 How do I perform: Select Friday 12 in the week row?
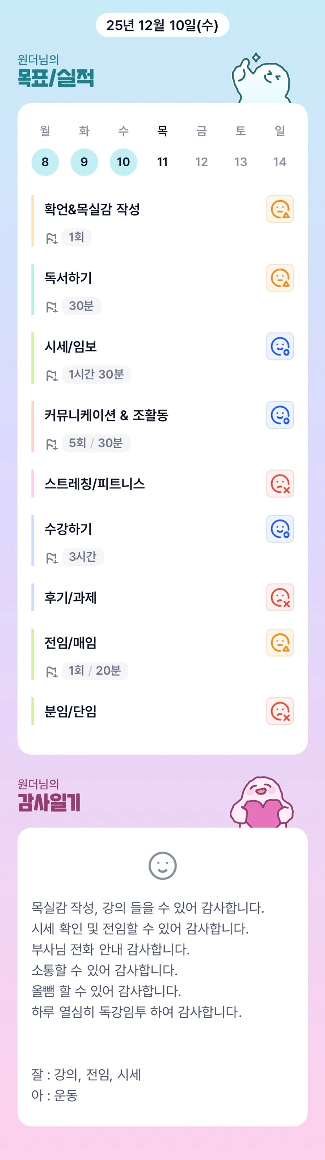[x=201, y=161]
